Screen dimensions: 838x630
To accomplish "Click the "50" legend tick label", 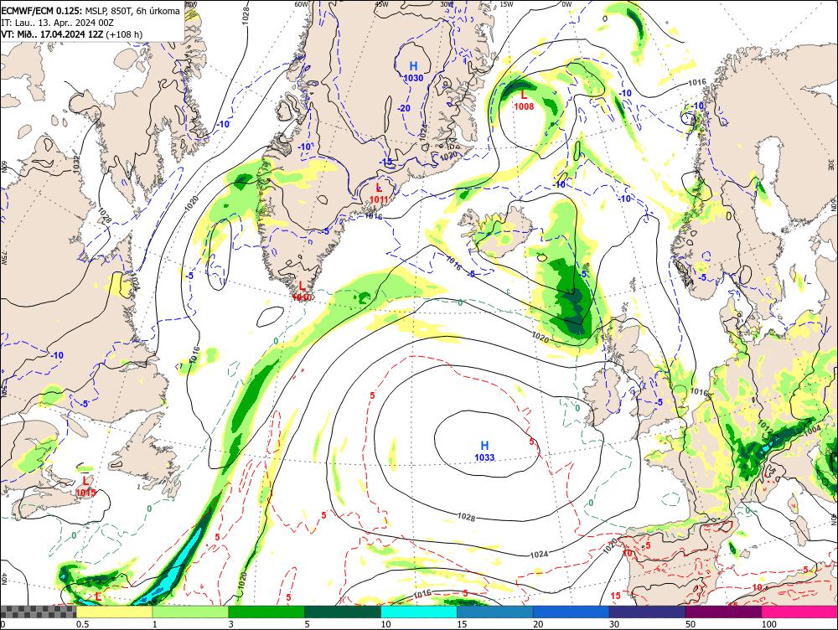I will click(x=691, y=624).
